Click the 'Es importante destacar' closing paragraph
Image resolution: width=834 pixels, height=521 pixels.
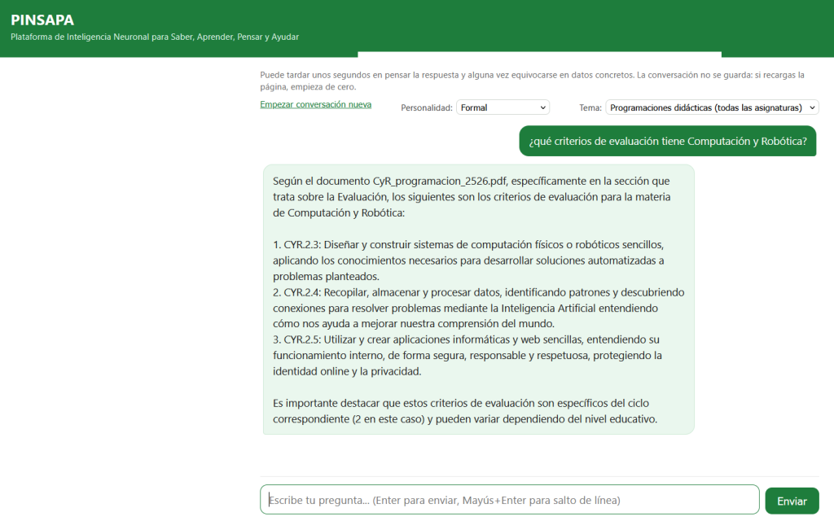(x=465, y=411)
